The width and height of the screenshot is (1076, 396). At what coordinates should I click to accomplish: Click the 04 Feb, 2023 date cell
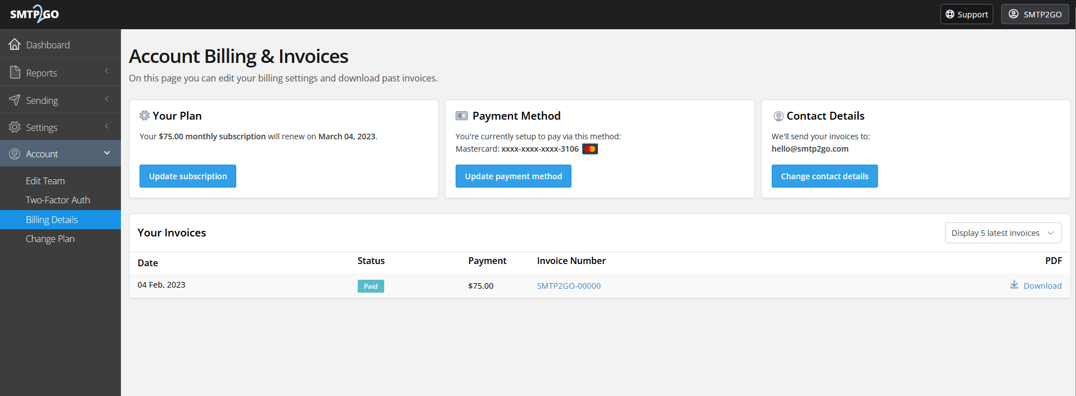[x=161, y=285]
